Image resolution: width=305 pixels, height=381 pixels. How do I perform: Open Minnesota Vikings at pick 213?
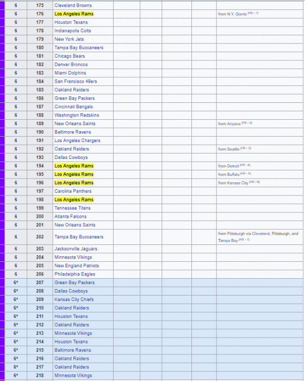tap(73, 333)
